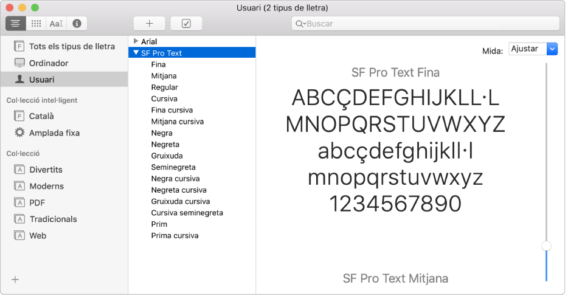Select the SF Pro Text family row

[192, 53]
